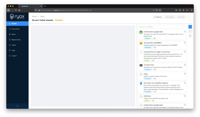Click the Incomplete status badge
200x117 pixels.
59,20
